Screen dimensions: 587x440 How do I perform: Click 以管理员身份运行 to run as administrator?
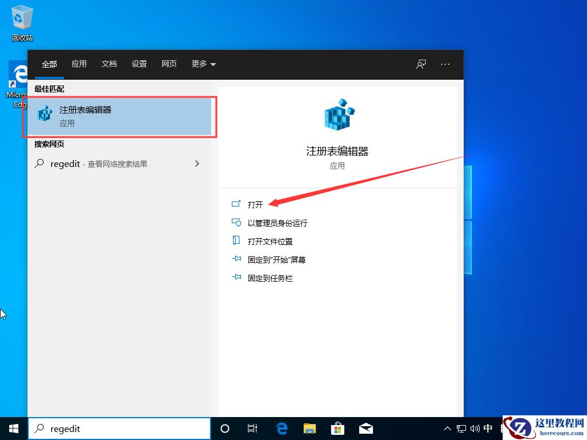click(x=278, y=223)
